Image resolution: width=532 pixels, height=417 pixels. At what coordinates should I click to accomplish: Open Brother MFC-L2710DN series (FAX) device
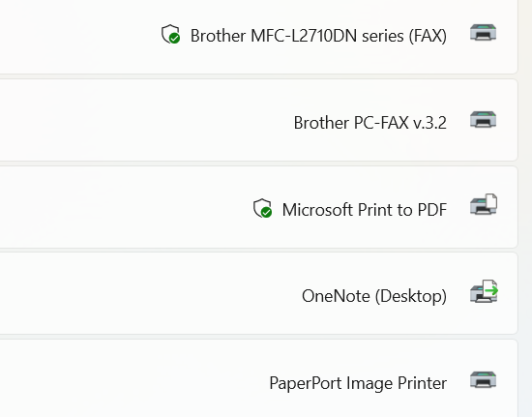(318, 36)
